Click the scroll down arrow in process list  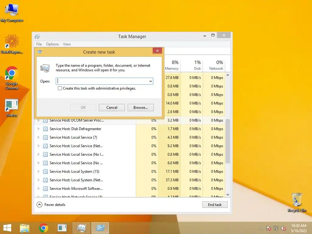pos(228,195)
